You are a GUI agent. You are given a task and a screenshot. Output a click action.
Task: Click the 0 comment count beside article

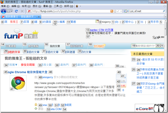coord(123,90)
